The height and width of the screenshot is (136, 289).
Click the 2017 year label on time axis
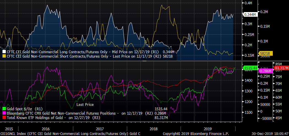click(x=100, y=128)
